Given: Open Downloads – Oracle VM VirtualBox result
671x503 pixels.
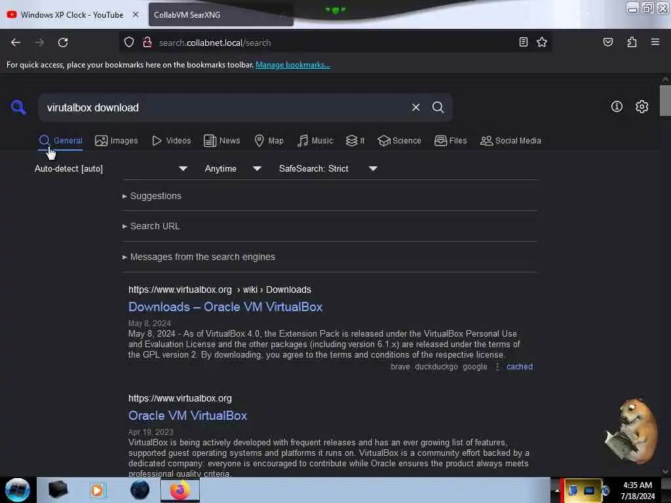Looking at the screenshot, I should (x=225, y=307).
